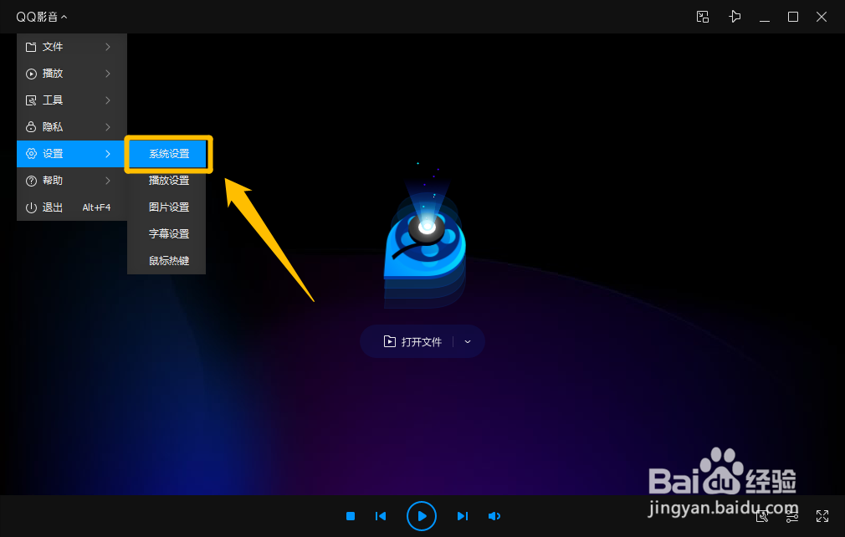Select 鼠标热键 in the submenu
The width and height of the screenshot is (845, 537).
coord(166,261)
